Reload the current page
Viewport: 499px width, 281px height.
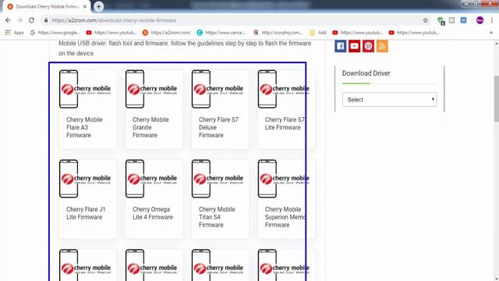coord(31,20)
